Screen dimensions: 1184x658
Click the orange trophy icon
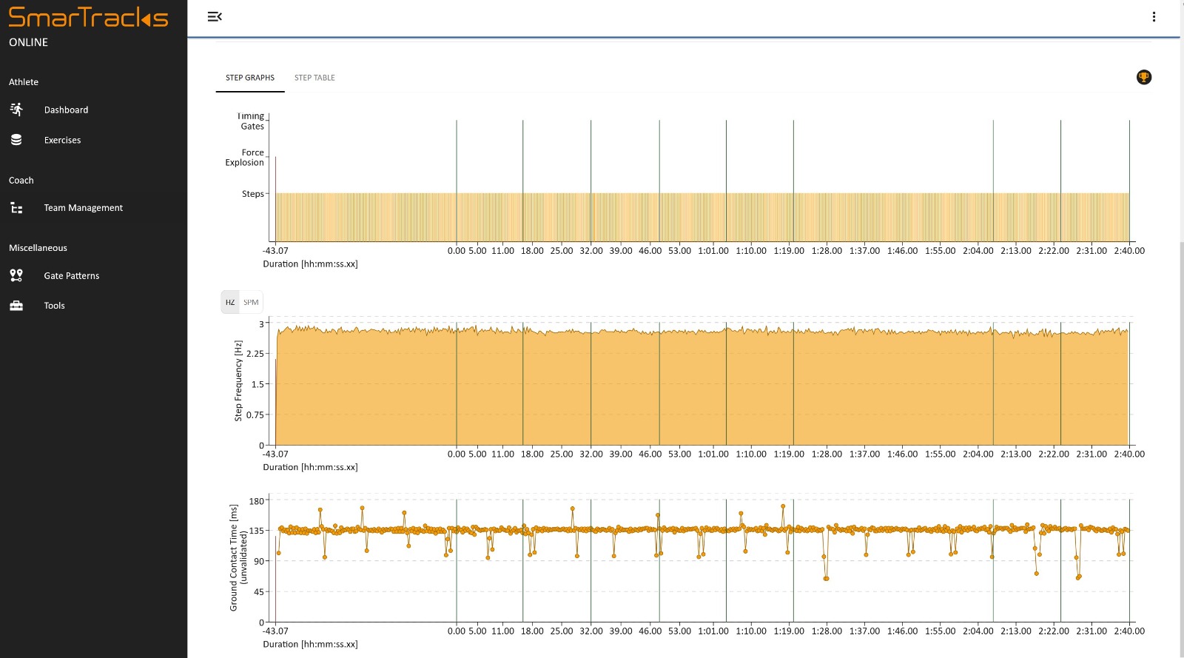coord(1144,77)
